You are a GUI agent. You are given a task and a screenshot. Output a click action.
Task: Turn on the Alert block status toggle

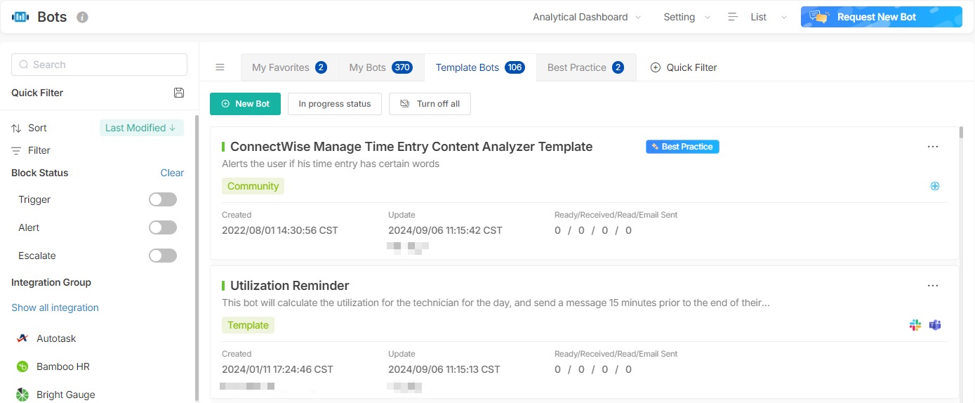(x=163, y=227)
